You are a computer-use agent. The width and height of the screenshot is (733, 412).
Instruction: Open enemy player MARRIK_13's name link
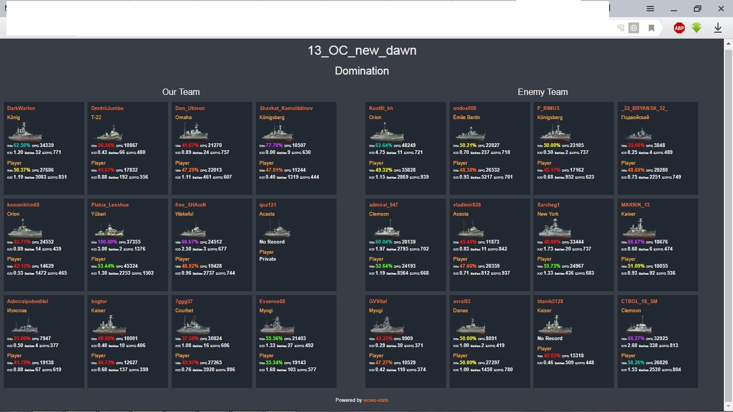point(635,205)
